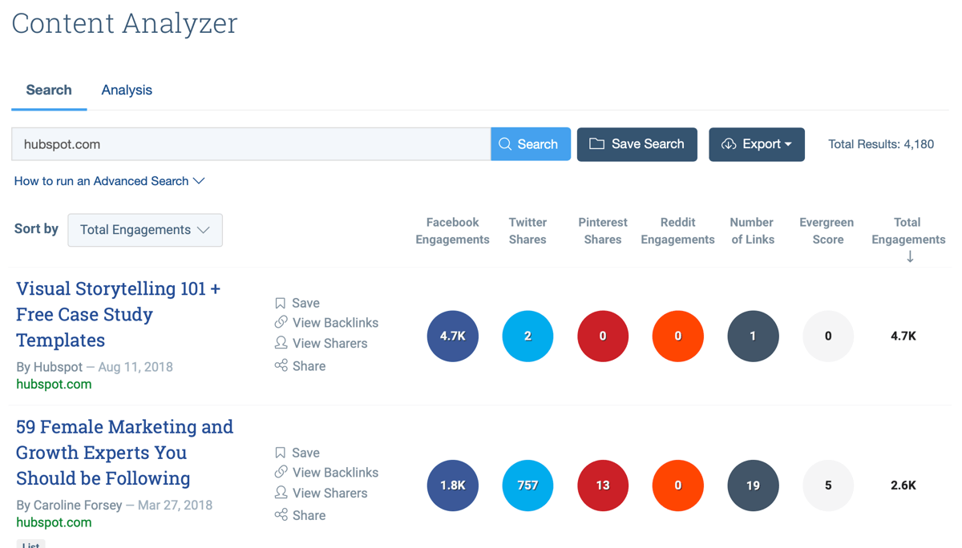The height and width of the screenshot is (548, 962).
Task: Click the Evergreen score circle showing 5
Action: pyautogui.click(x=828, y=486)
